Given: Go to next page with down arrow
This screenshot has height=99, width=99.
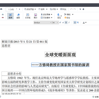Looking at the screenshot, I should (20, 9).
